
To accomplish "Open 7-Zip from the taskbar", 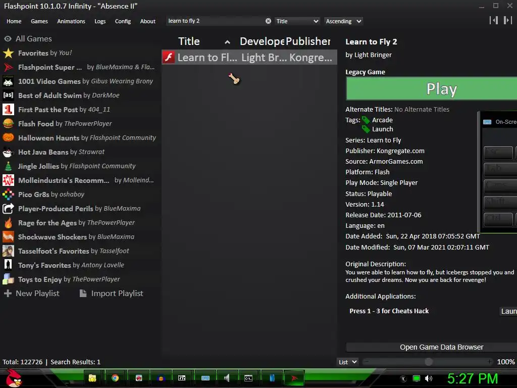I will pyautogui.click(x=182, y=378).
